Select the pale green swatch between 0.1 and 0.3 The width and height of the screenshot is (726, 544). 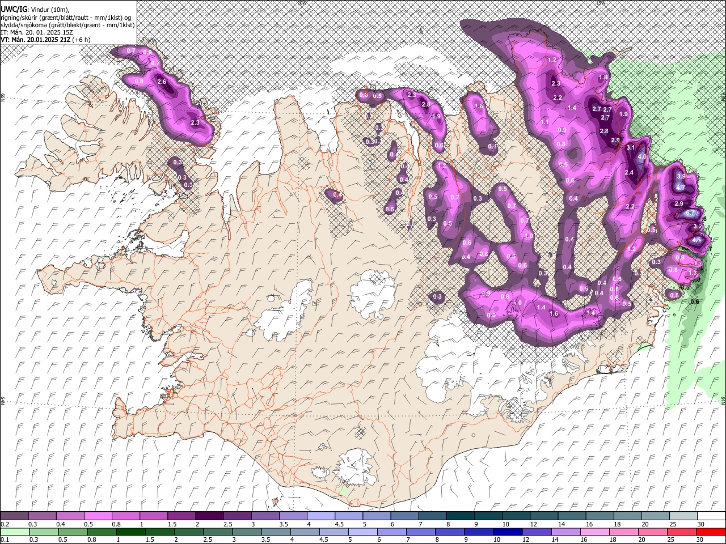[15, 532]
